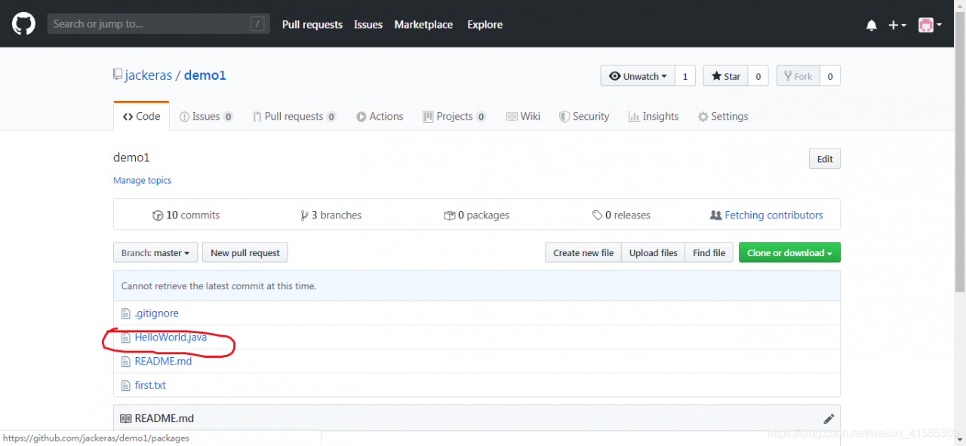This screenshot has width=966, height=446.
Task: Open the demo1 repository link
Action: click(x=205, y=75)
